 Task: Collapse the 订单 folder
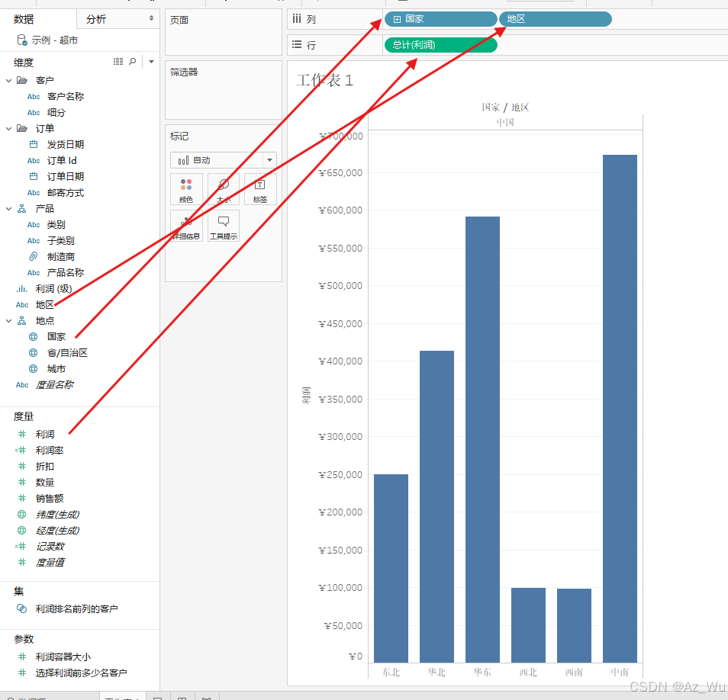point(9,129)
